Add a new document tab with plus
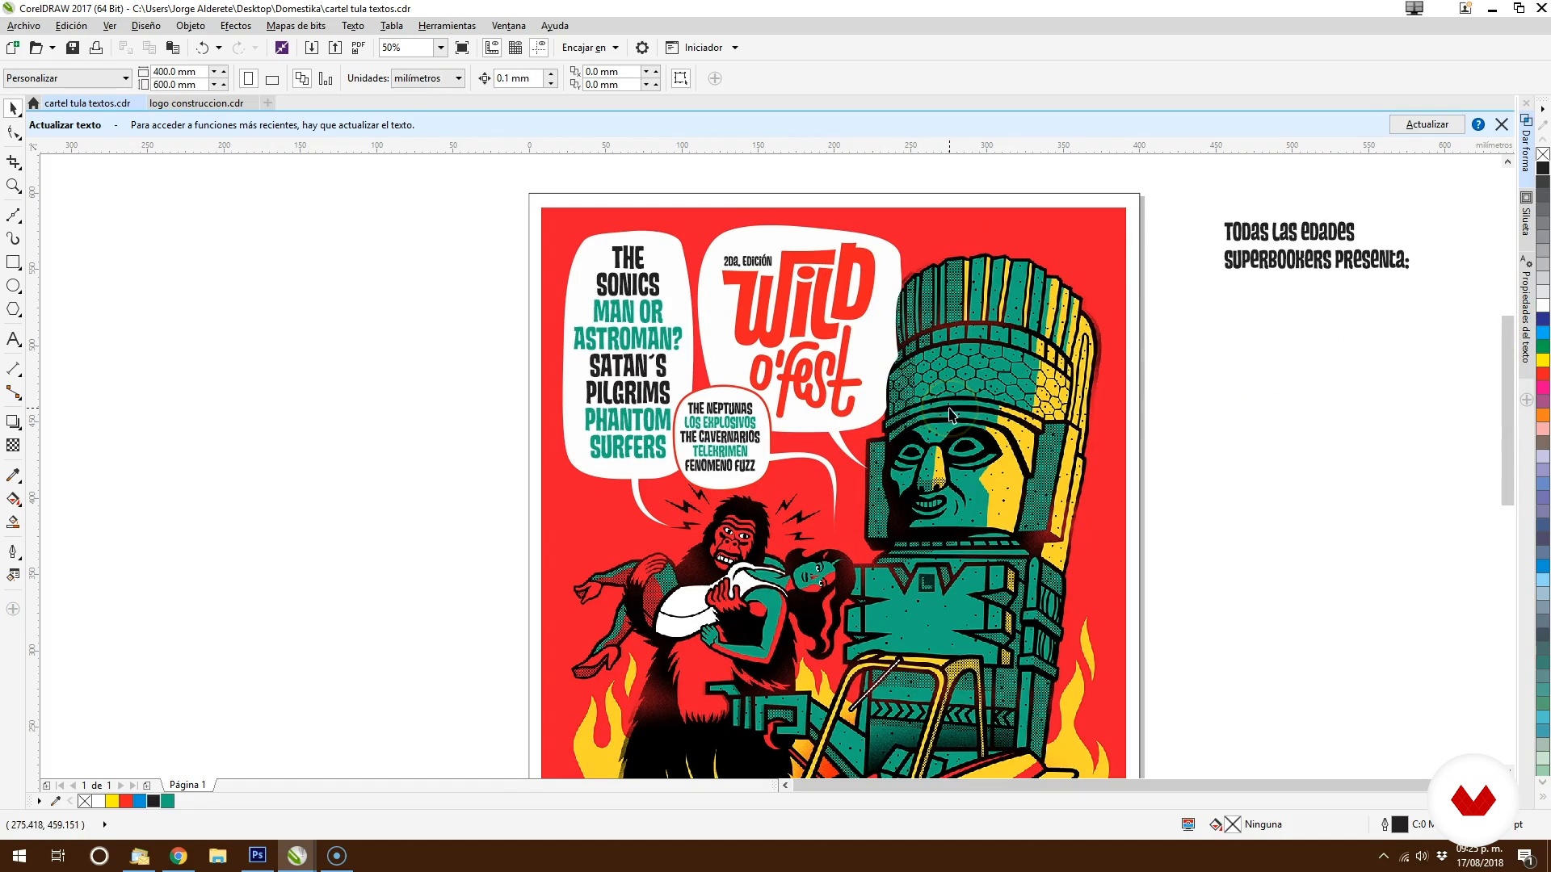 268,103
